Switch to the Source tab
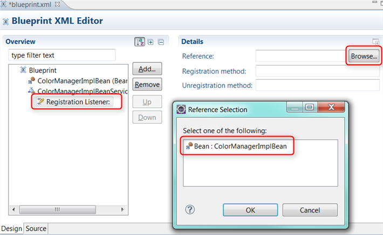The width and height of the screenshot is (383, 235). click(x=36, y=229)
